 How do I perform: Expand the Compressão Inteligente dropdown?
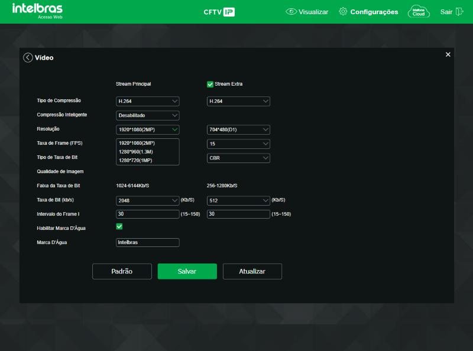[147, 115]
